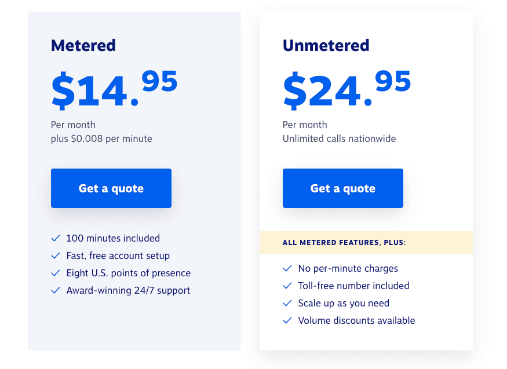Click the plus $0.008 per minute text
Image resolution: width=507 pixels, height=369 pixels.
pyautogui.click(x=101, y=138)
